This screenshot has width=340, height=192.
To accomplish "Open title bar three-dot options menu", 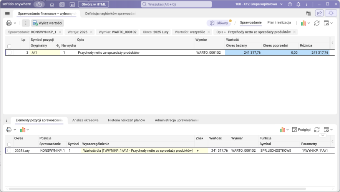I will pyautogui.click(x=307, y=4).
